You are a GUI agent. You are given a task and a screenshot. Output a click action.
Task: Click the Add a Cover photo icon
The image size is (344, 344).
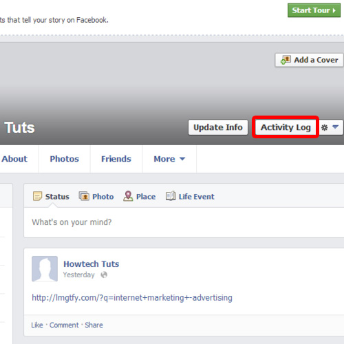click(x=286, y=60)
